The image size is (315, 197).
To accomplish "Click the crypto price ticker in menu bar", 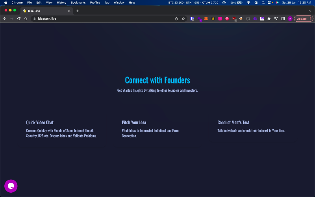I will (x=193, y=3).
